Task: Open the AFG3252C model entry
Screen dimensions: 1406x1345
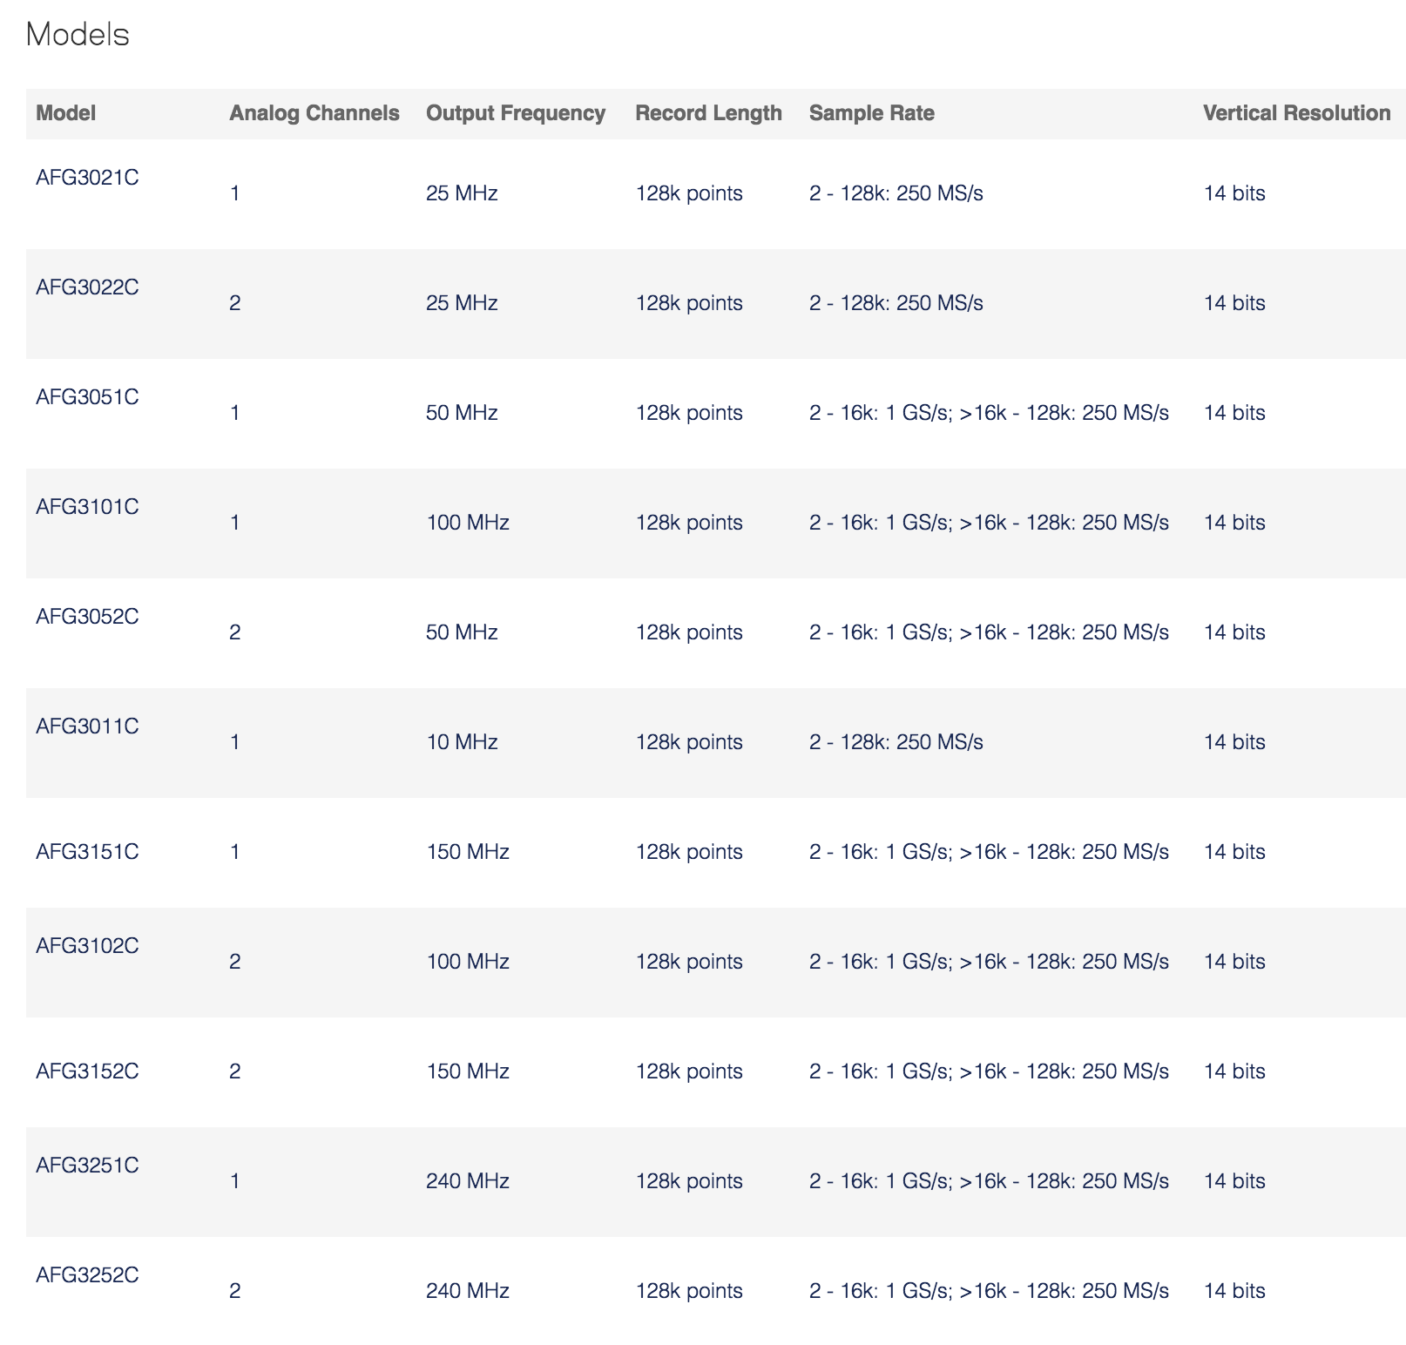Action: point(87,1275)
